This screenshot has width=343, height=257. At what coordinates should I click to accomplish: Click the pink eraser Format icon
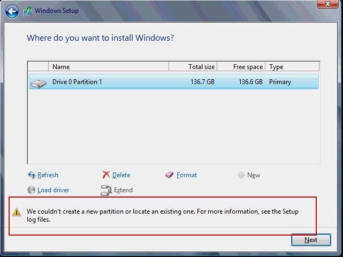pyautogui.click(x=170, y=175)
